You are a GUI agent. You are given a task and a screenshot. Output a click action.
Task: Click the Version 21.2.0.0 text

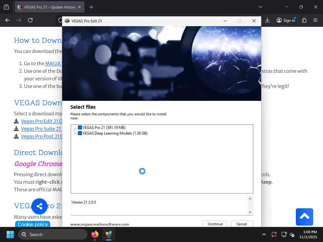tap(84, 202)
